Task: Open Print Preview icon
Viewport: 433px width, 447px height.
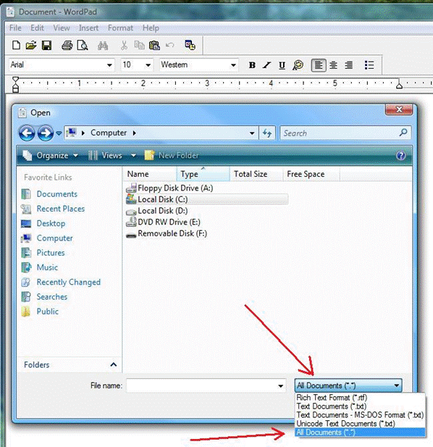Action: [83, 46]
